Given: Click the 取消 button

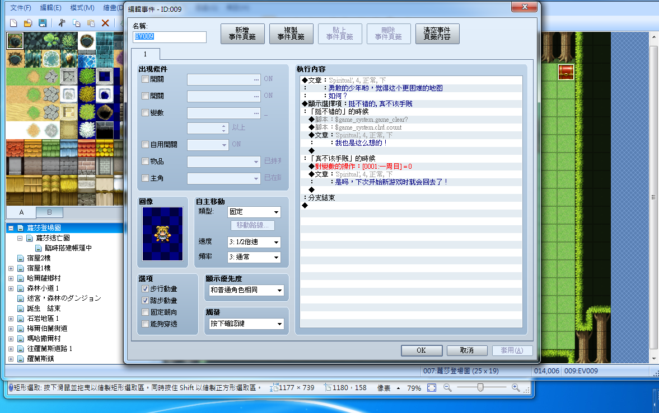Looking at the screenshot, I should pos(467,350).
